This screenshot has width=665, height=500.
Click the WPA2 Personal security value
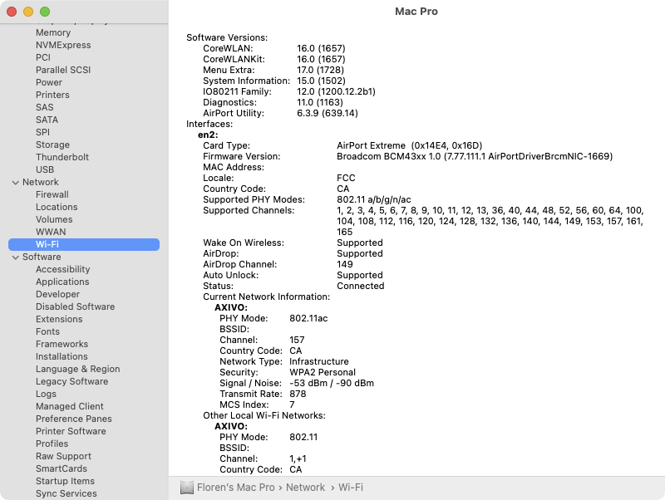[x=323, y=372]
